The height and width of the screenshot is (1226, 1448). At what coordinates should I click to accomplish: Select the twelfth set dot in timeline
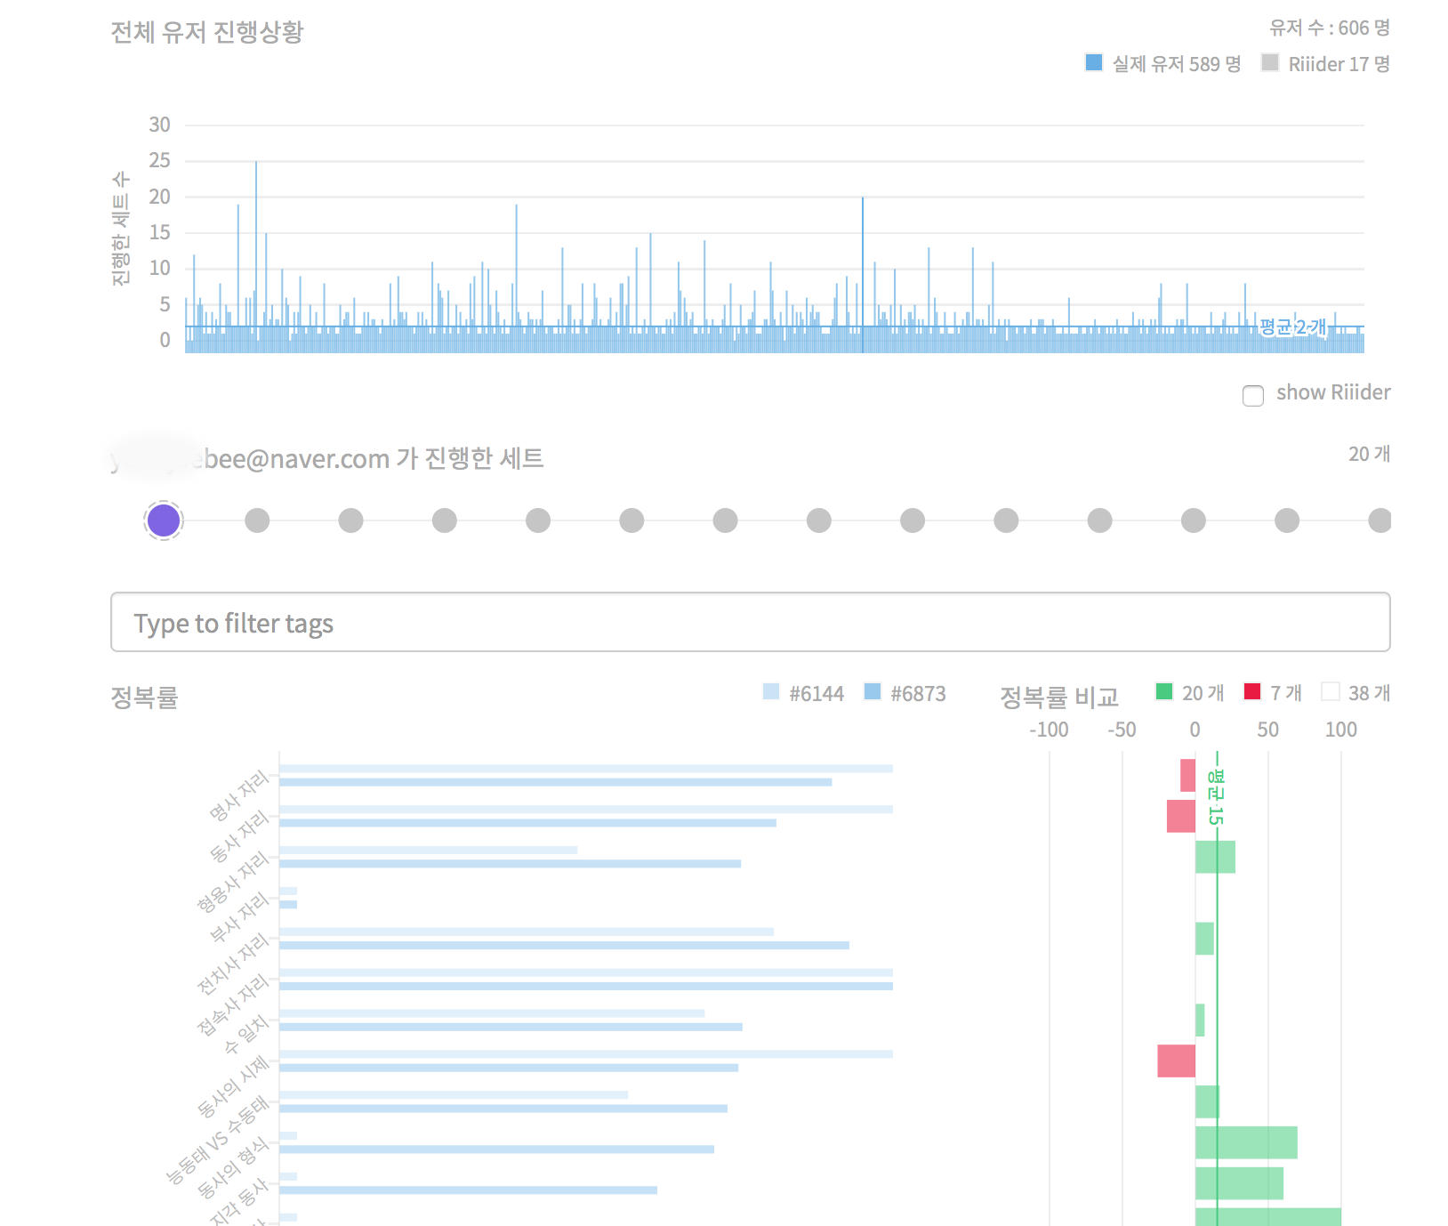(x=1194, y=520)
